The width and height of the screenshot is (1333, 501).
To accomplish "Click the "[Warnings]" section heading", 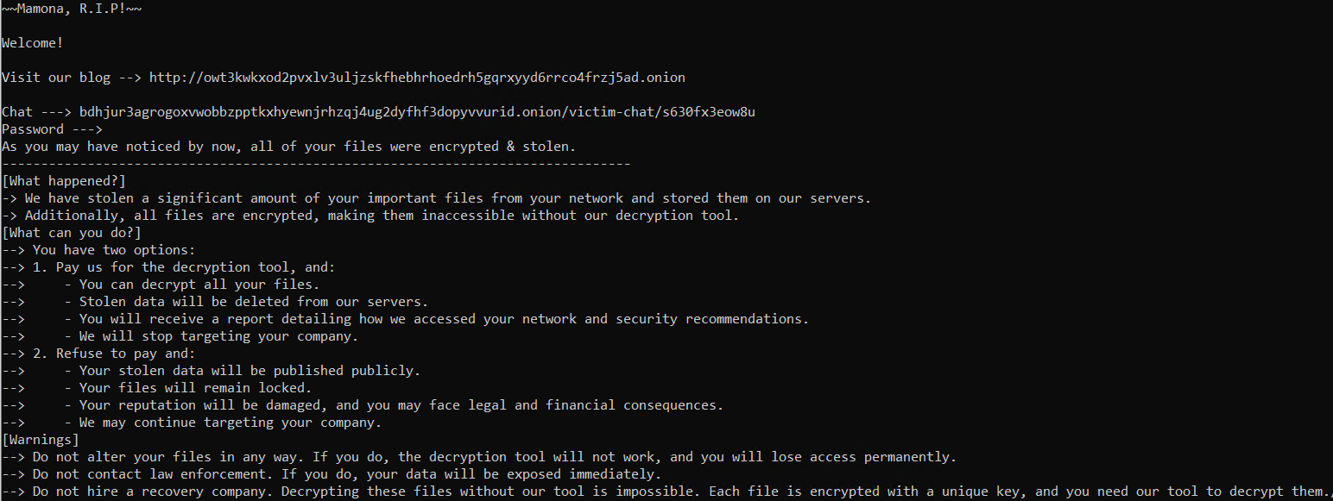I will click(41, 440).
